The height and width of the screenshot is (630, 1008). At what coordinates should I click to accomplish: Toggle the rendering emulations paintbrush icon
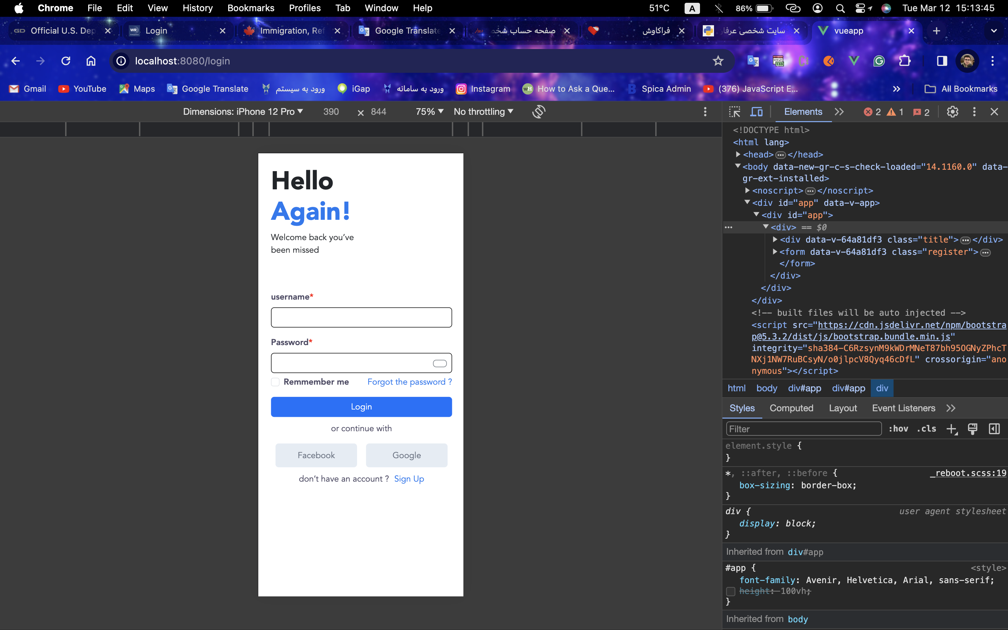coord(973,429)
